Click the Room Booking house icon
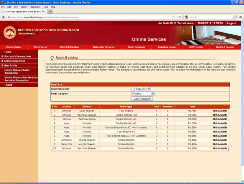 (x=52, y=58)
